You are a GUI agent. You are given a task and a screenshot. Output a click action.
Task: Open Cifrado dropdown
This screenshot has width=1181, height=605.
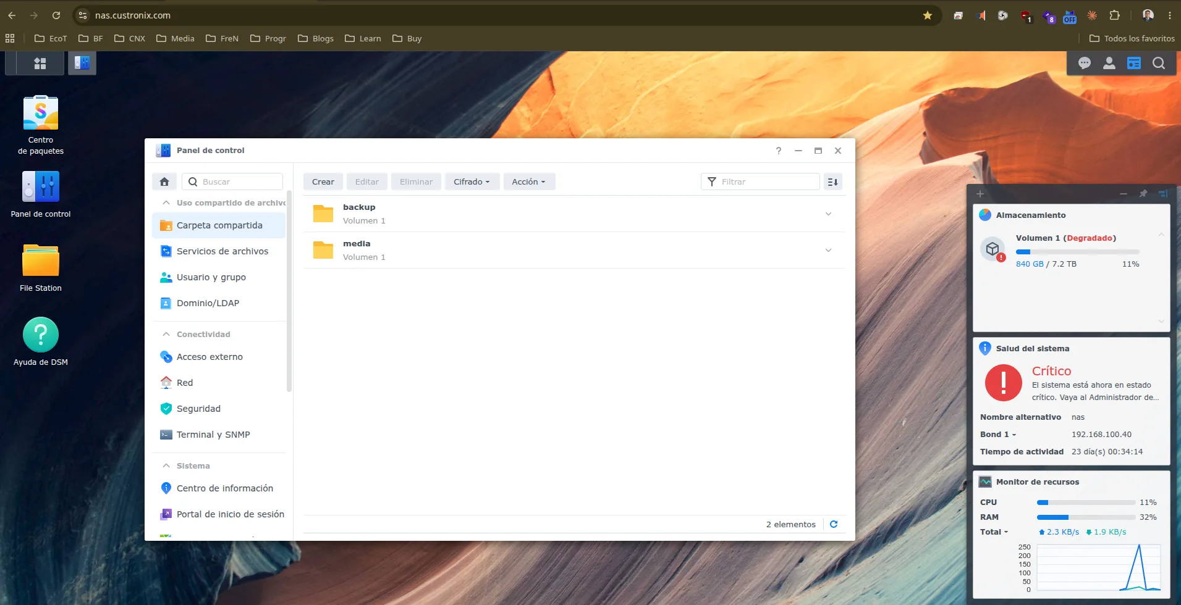[x=472, y=181]
